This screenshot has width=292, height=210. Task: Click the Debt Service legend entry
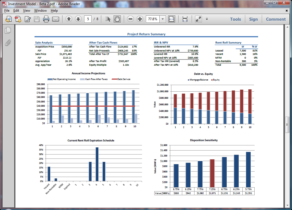coord(121,79)
